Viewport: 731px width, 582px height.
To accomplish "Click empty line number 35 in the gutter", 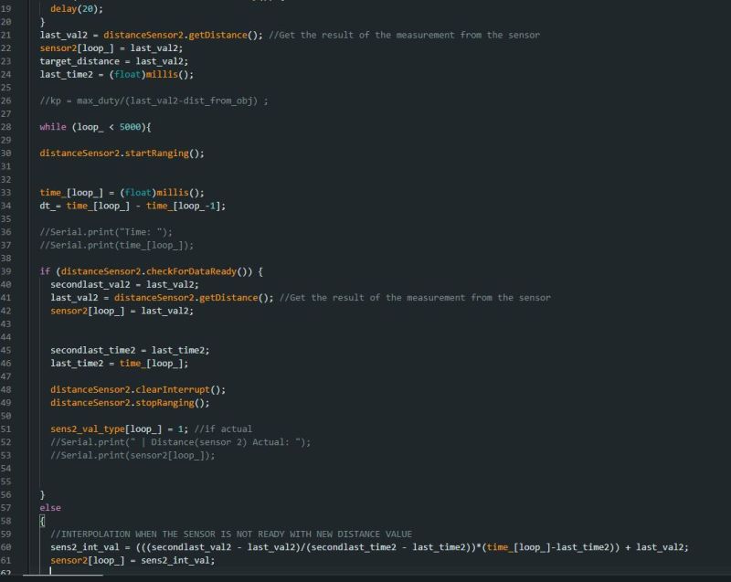I will pyautogui.click(x=5, y=218).
